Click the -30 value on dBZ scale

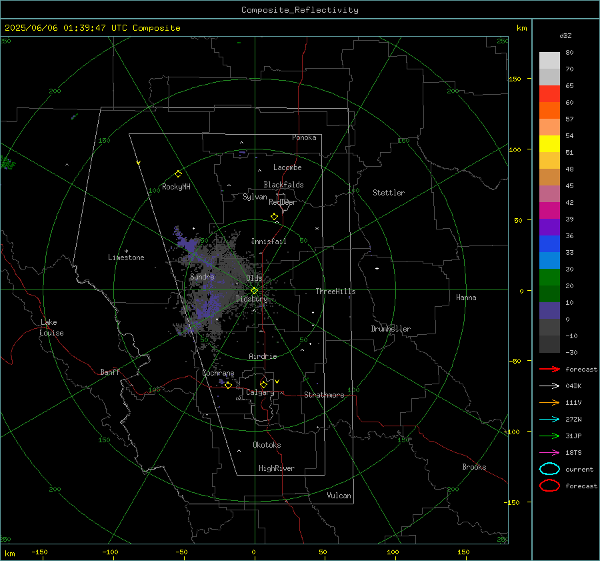[572, 352]
